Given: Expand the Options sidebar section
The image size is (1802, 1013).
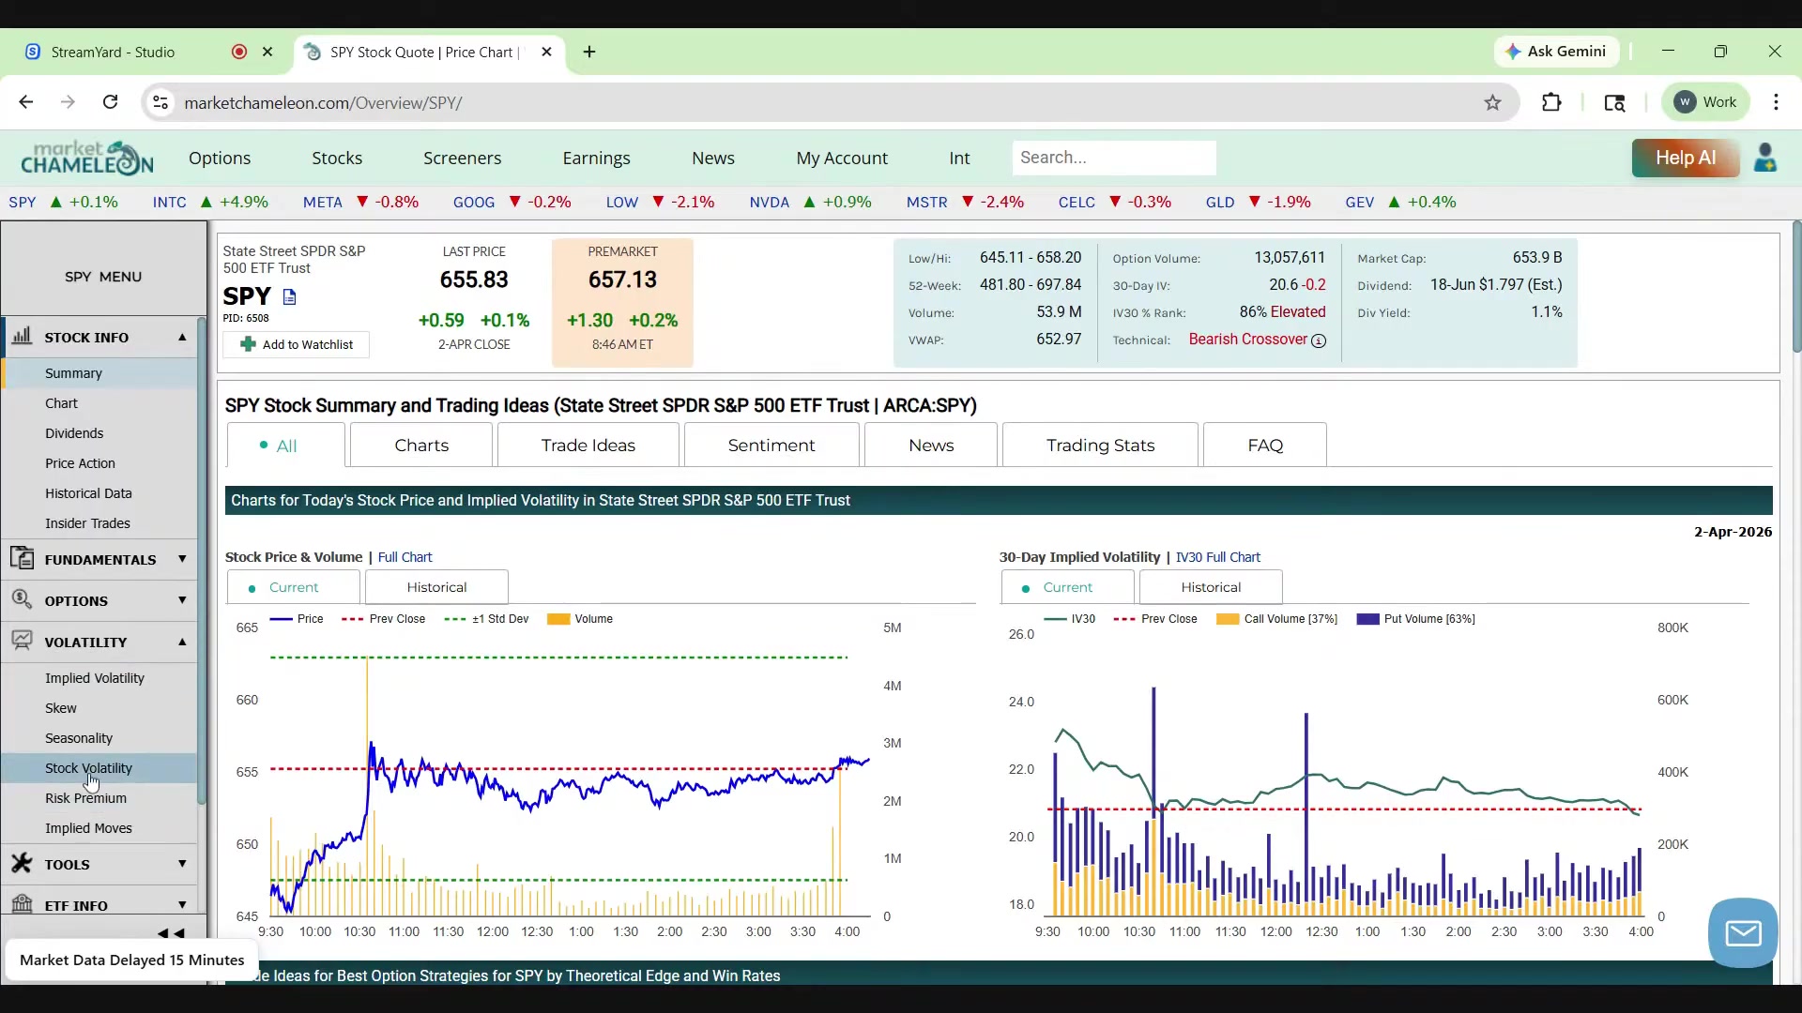Looking at the screenshot, I should tap(182, 600).
